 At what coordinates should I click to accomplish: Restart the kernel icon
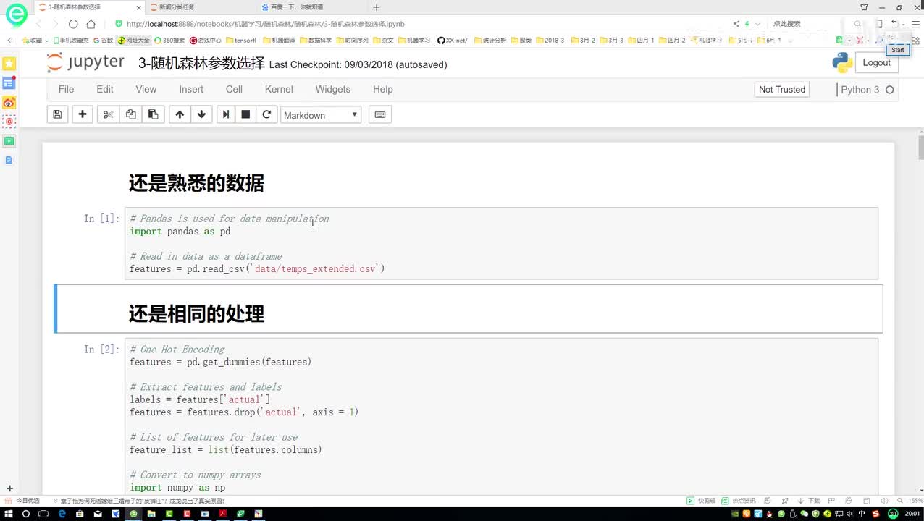click(266, 114)
